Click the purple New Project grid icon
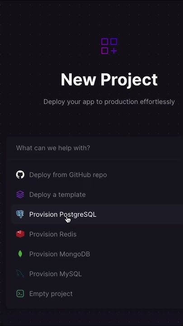Image resolution: width=183 pixels, height=326 pixels. pos(109,46)
